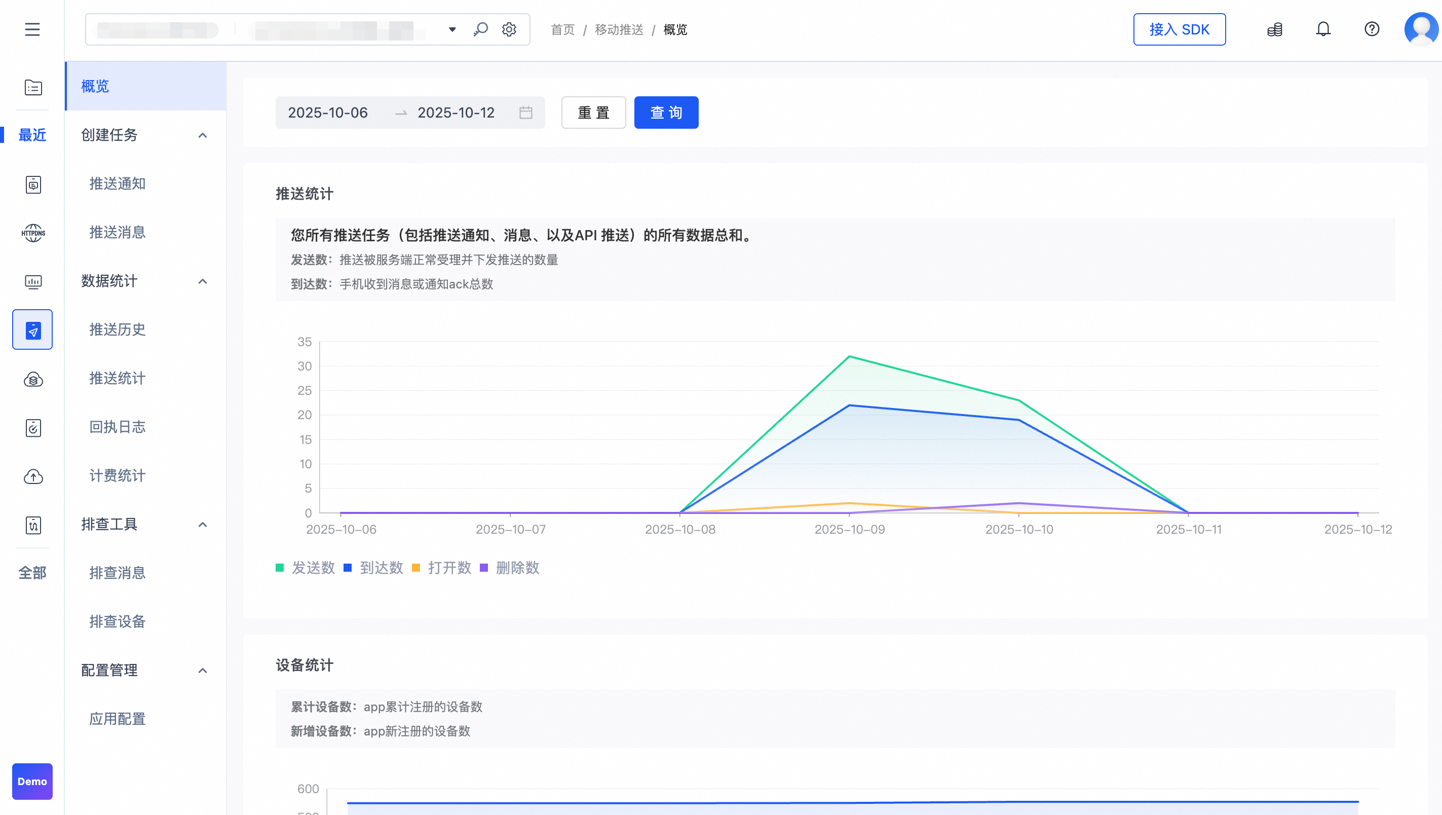Open 推送历史 menu item
Viewport: 1442px width, 815px height.
pyautogui.click(x=118, y=330)
